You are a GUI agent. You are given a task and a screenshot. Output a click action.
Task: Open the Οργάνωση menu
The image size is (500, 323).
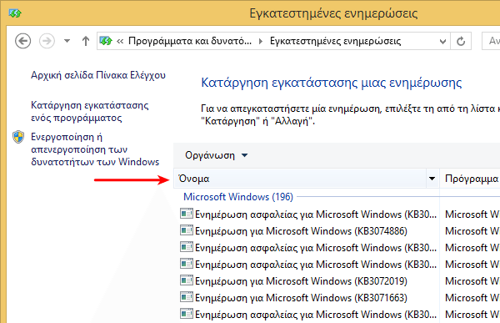(216, 155)
